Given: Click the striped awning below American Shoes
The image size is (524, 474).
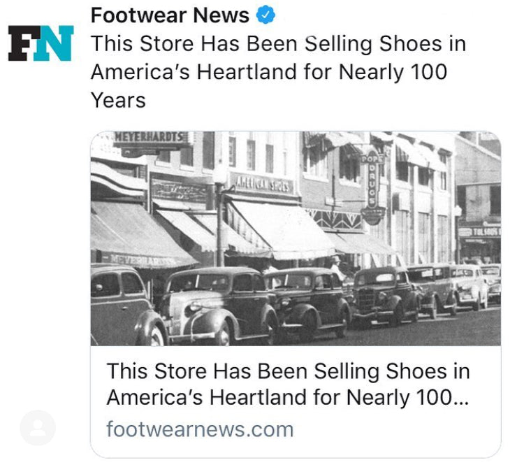Looking at the screenshot, I should pyautogui.click(x=279, y=227).
